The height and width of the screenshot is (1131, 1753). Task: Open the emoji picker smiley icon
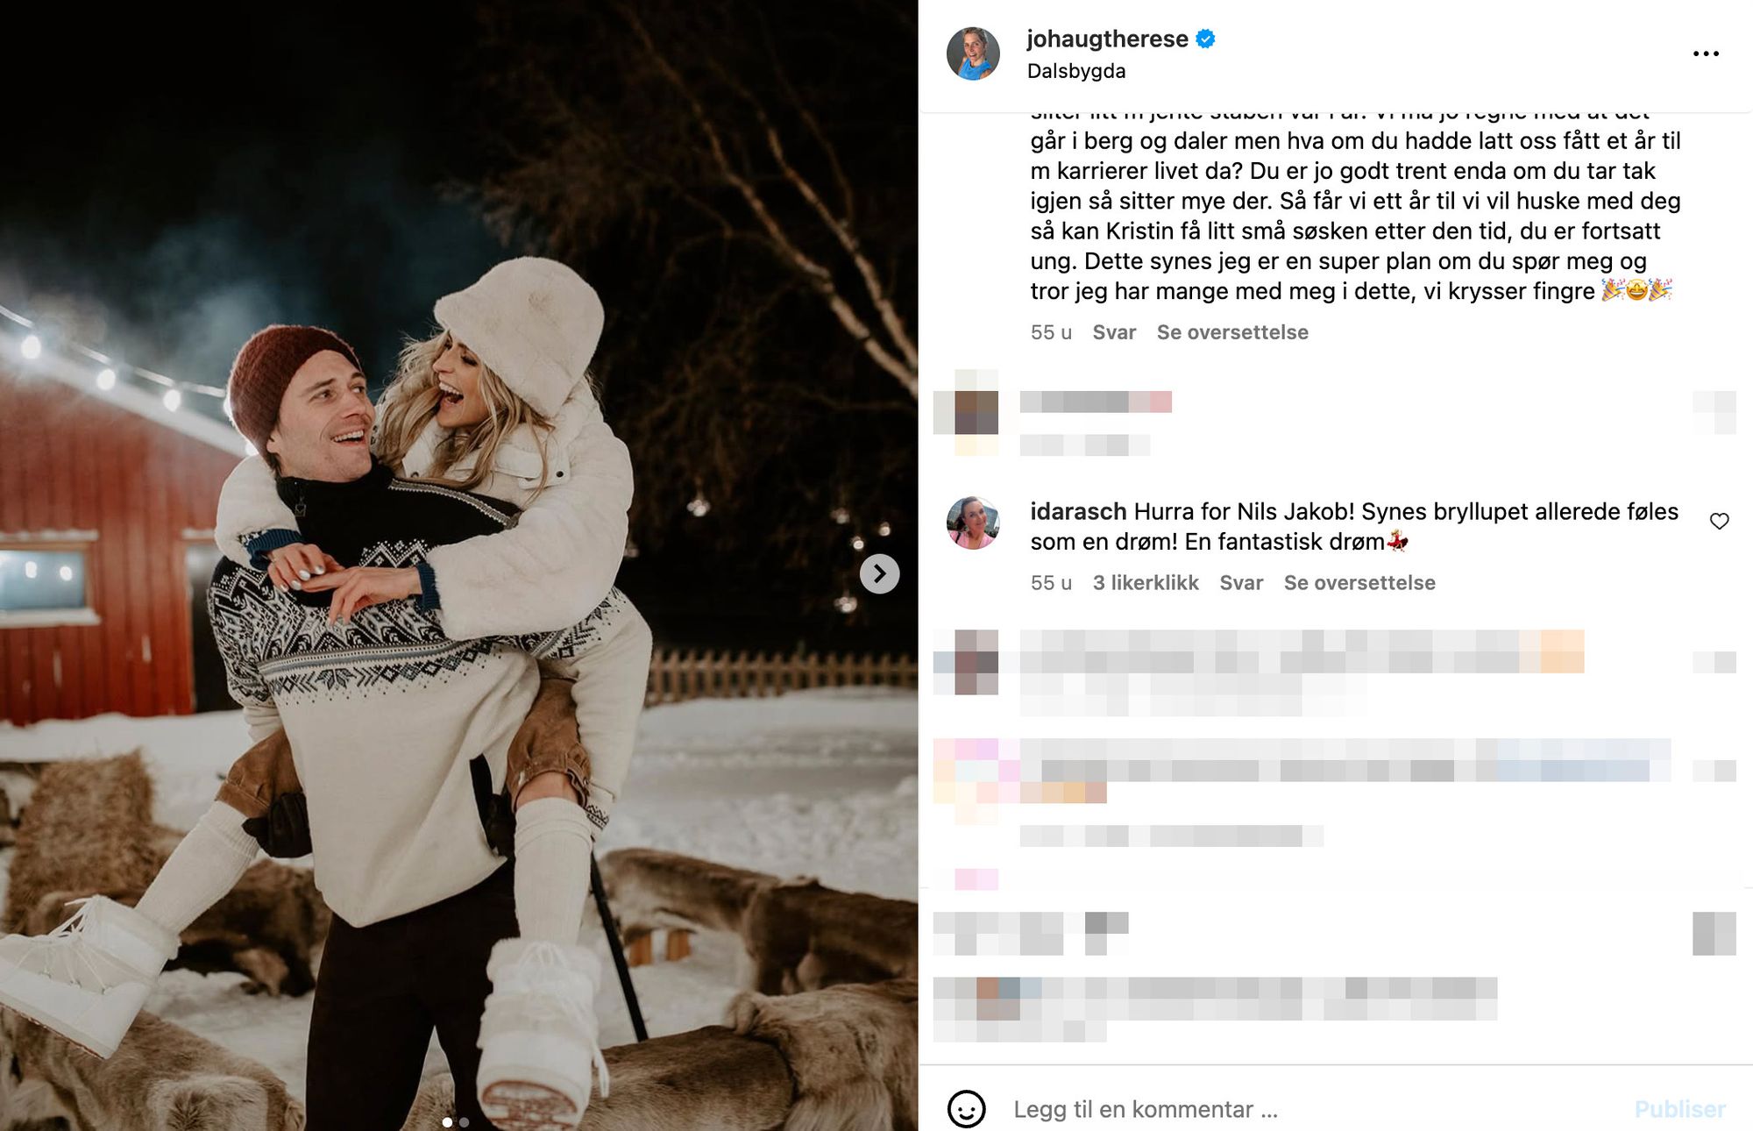[966, 1109]
